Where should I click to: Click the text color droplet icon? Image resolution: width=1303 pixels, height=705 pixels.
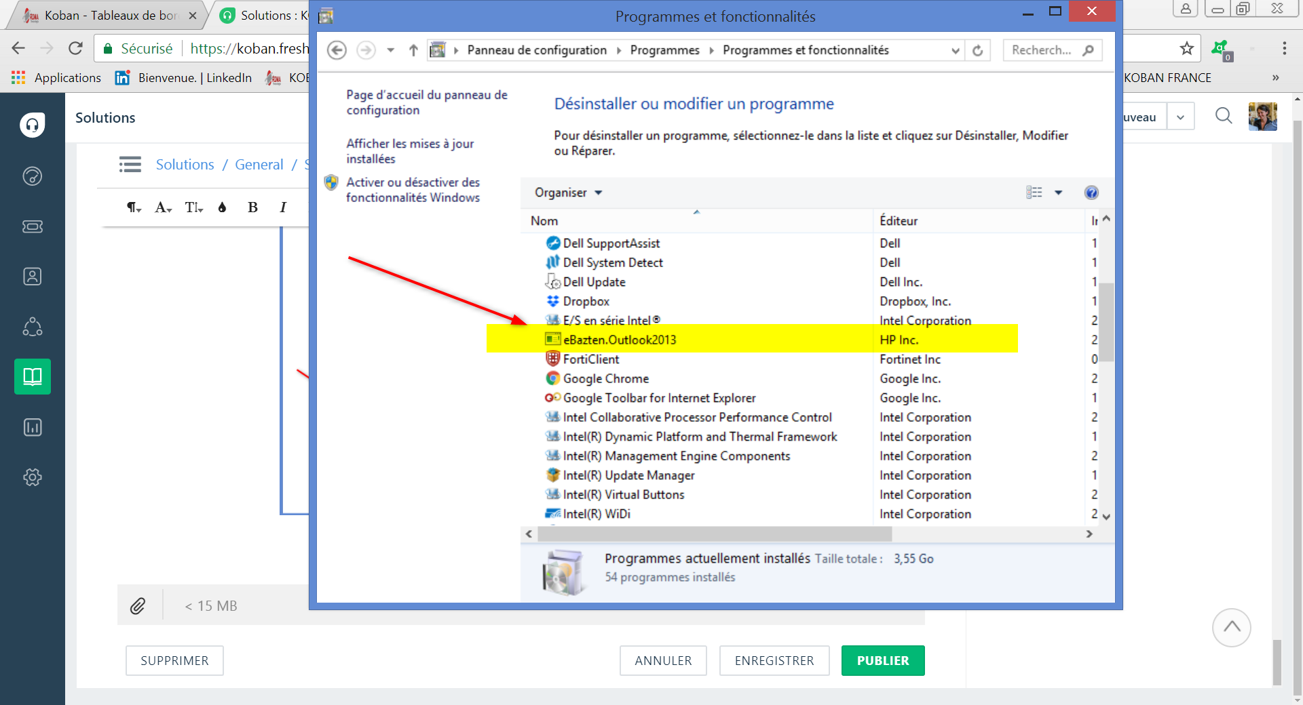pos(222,207)
